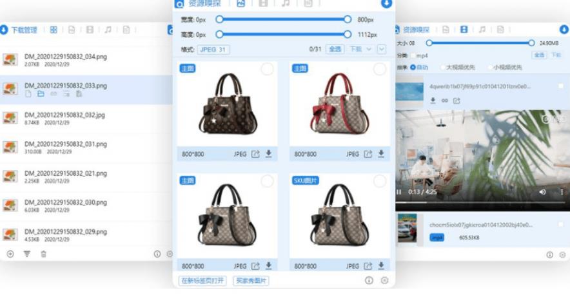Viewport: 570px width, 297px height.
Task: Tick checkbox for video 4qwerib1lx07…
Action: coord(561,86)
